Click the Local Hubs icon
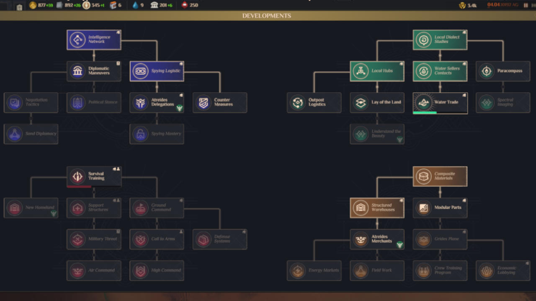 click(361, 71)
